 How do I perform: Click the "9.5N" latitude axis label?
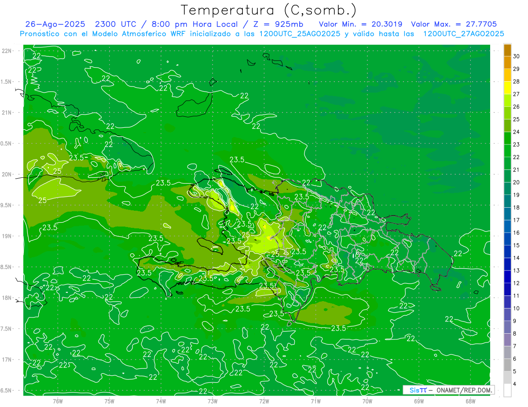(x=6, y=205)
